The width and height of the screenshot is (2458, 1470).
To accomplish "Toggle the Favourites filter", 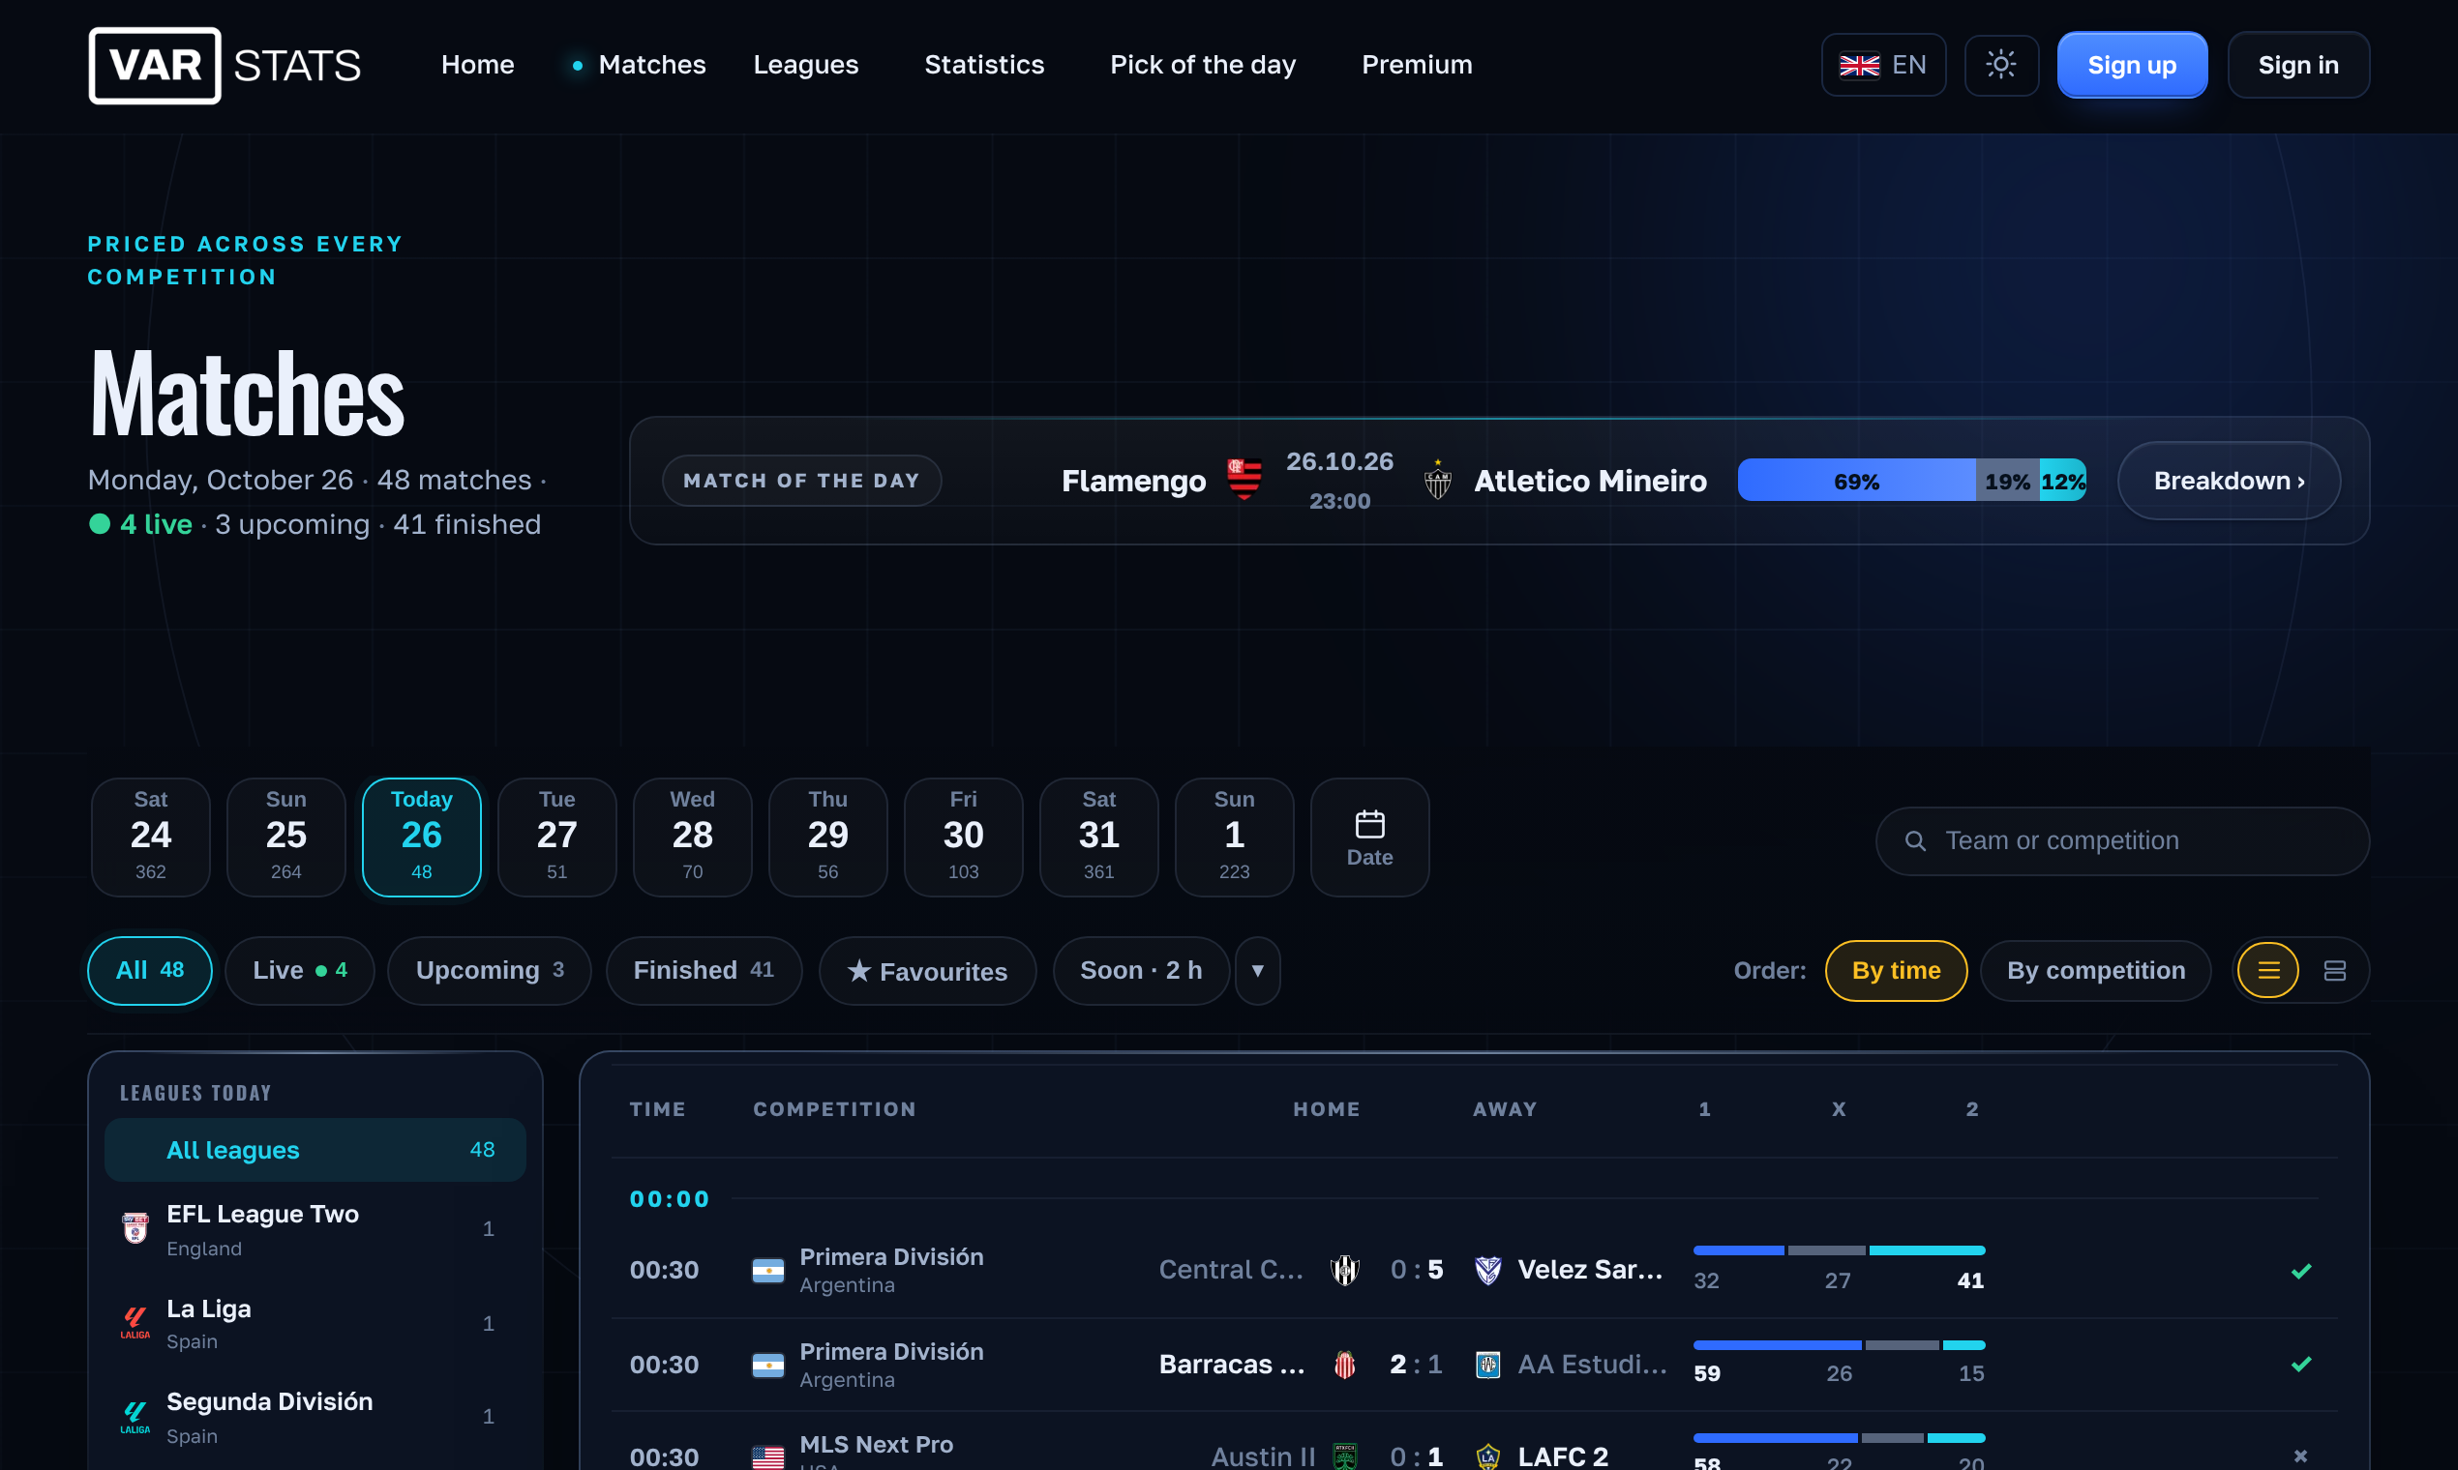I will (x=927, y=971).
